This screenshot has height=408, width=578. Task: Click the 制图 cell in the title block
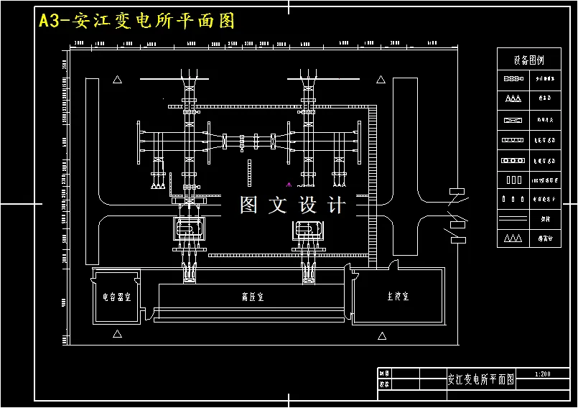point(384,374)
